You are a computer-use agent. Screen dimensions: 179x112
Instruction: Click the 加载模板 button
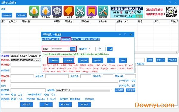(x=119, y=90)
